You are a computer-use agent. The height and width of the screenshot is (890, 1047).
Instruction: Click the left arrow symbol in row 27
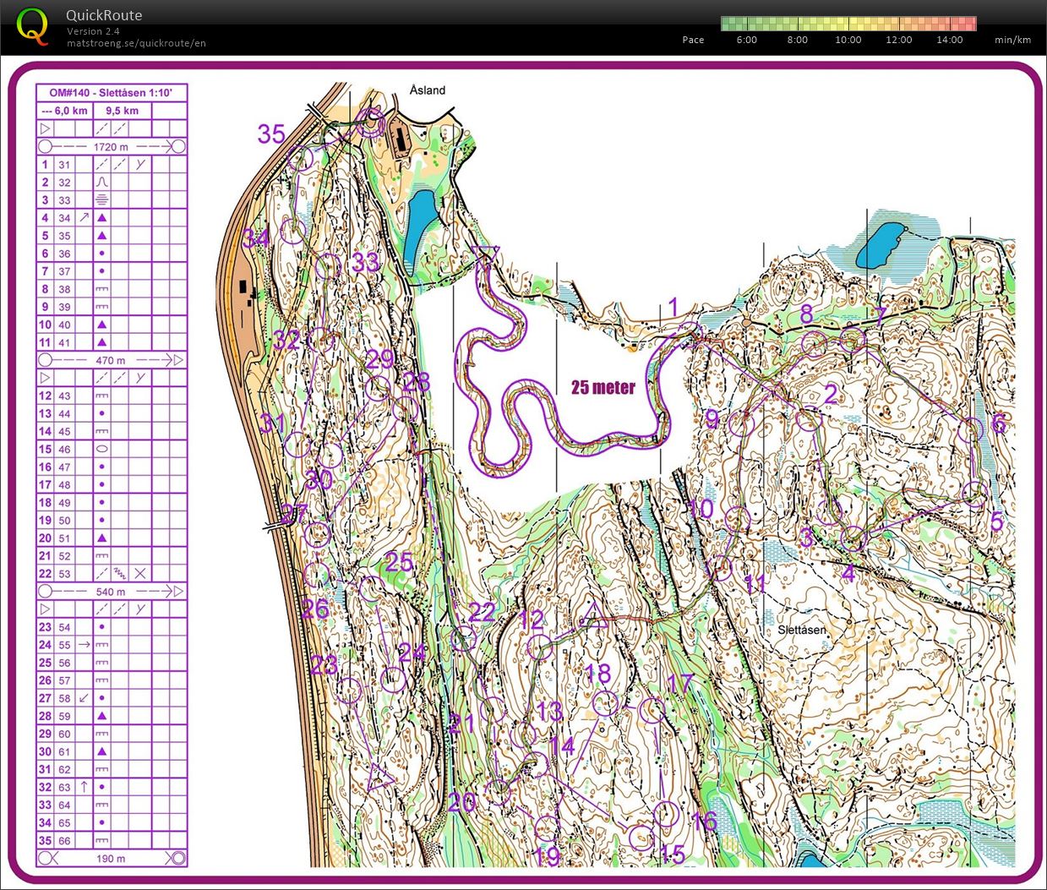84,698
